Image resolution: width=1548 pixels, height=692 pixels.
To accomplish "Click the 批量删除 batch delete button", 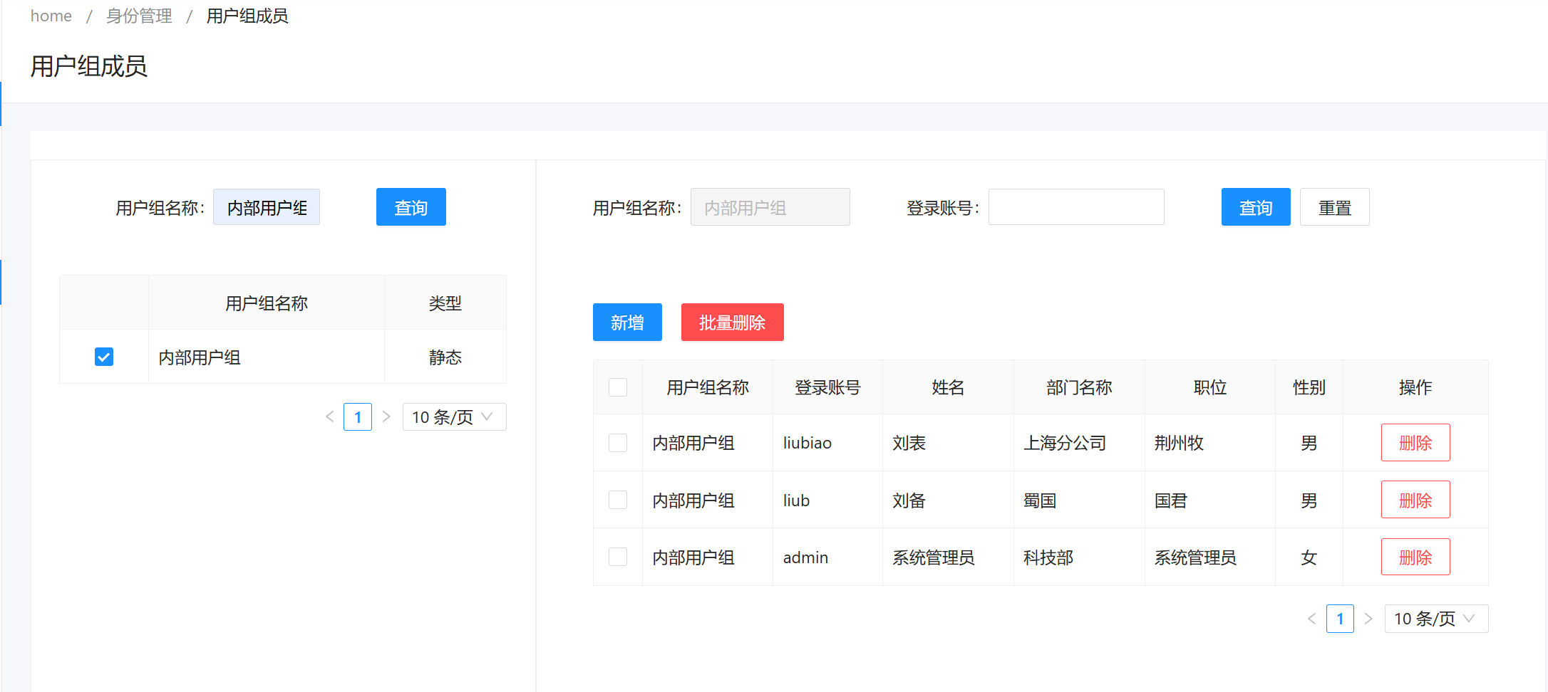I will click(x=732, y=322).
